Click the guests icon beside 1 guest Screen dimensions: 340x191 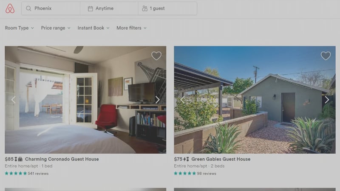pos(144,8)
